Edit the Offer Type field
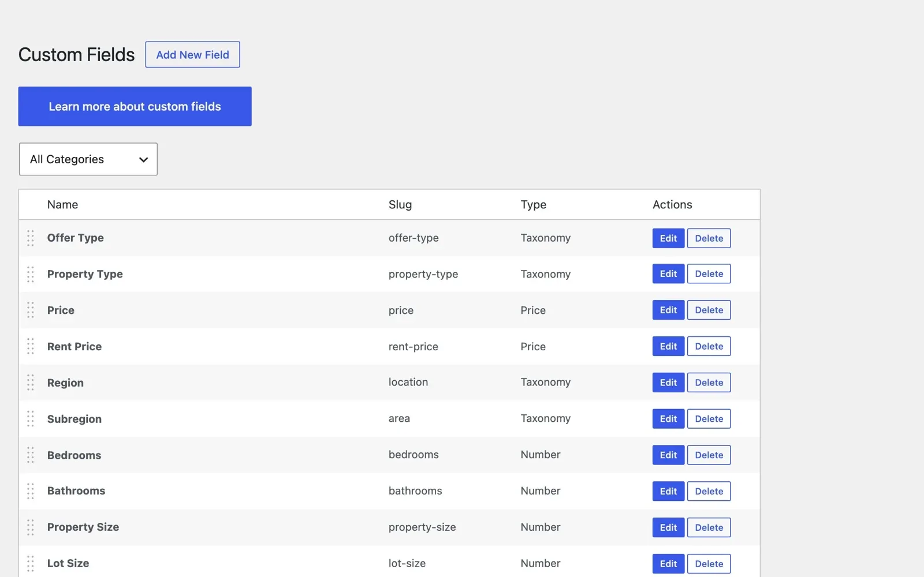The image size is (924, 577). [x=668, y=238]
